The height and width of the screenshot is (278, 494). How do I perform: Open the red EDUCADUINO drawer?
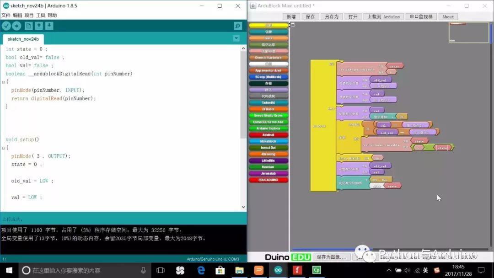[x=268, y=180]
